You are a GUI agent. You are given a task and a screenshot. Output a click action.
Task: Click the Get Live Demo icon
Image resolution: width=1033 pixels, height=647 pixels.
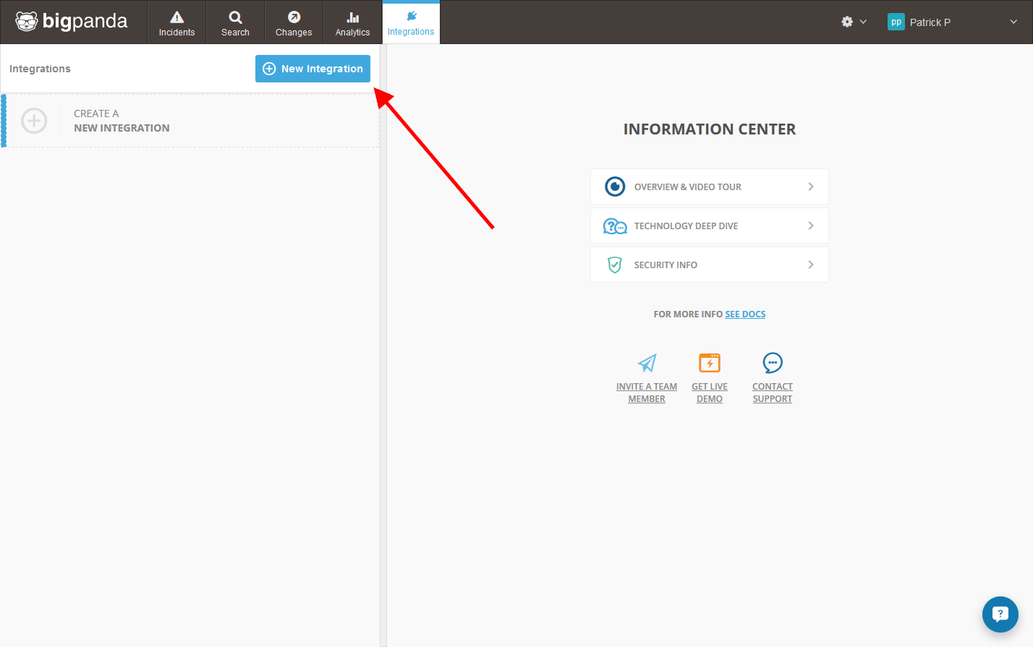(710, 363)
